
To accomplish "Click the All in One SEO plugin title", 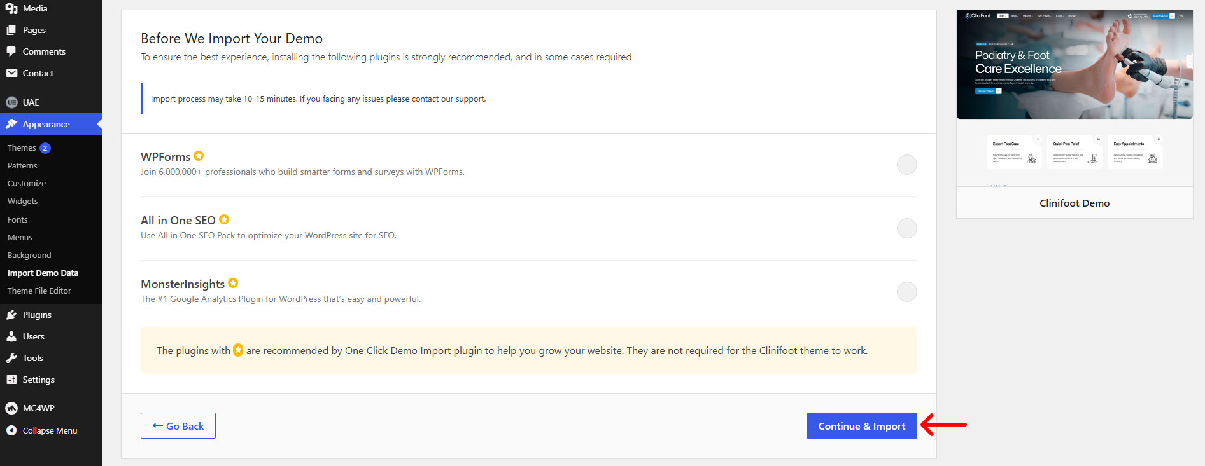I will pos(178,220).
